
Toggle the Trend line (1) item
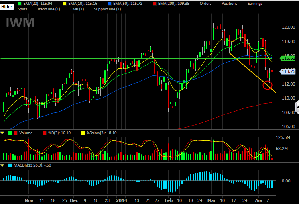[49, 9]
